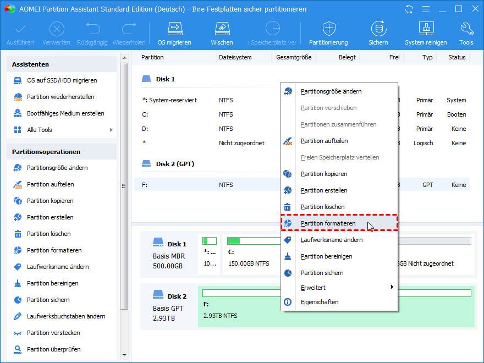Select Partition erstellen in sidebar
The image size is (484, 363).
tap(50, 217)
